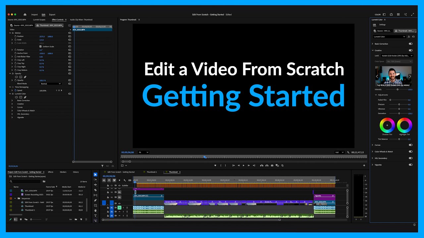Open the Look preset dropdown

[x=397, y=56]
